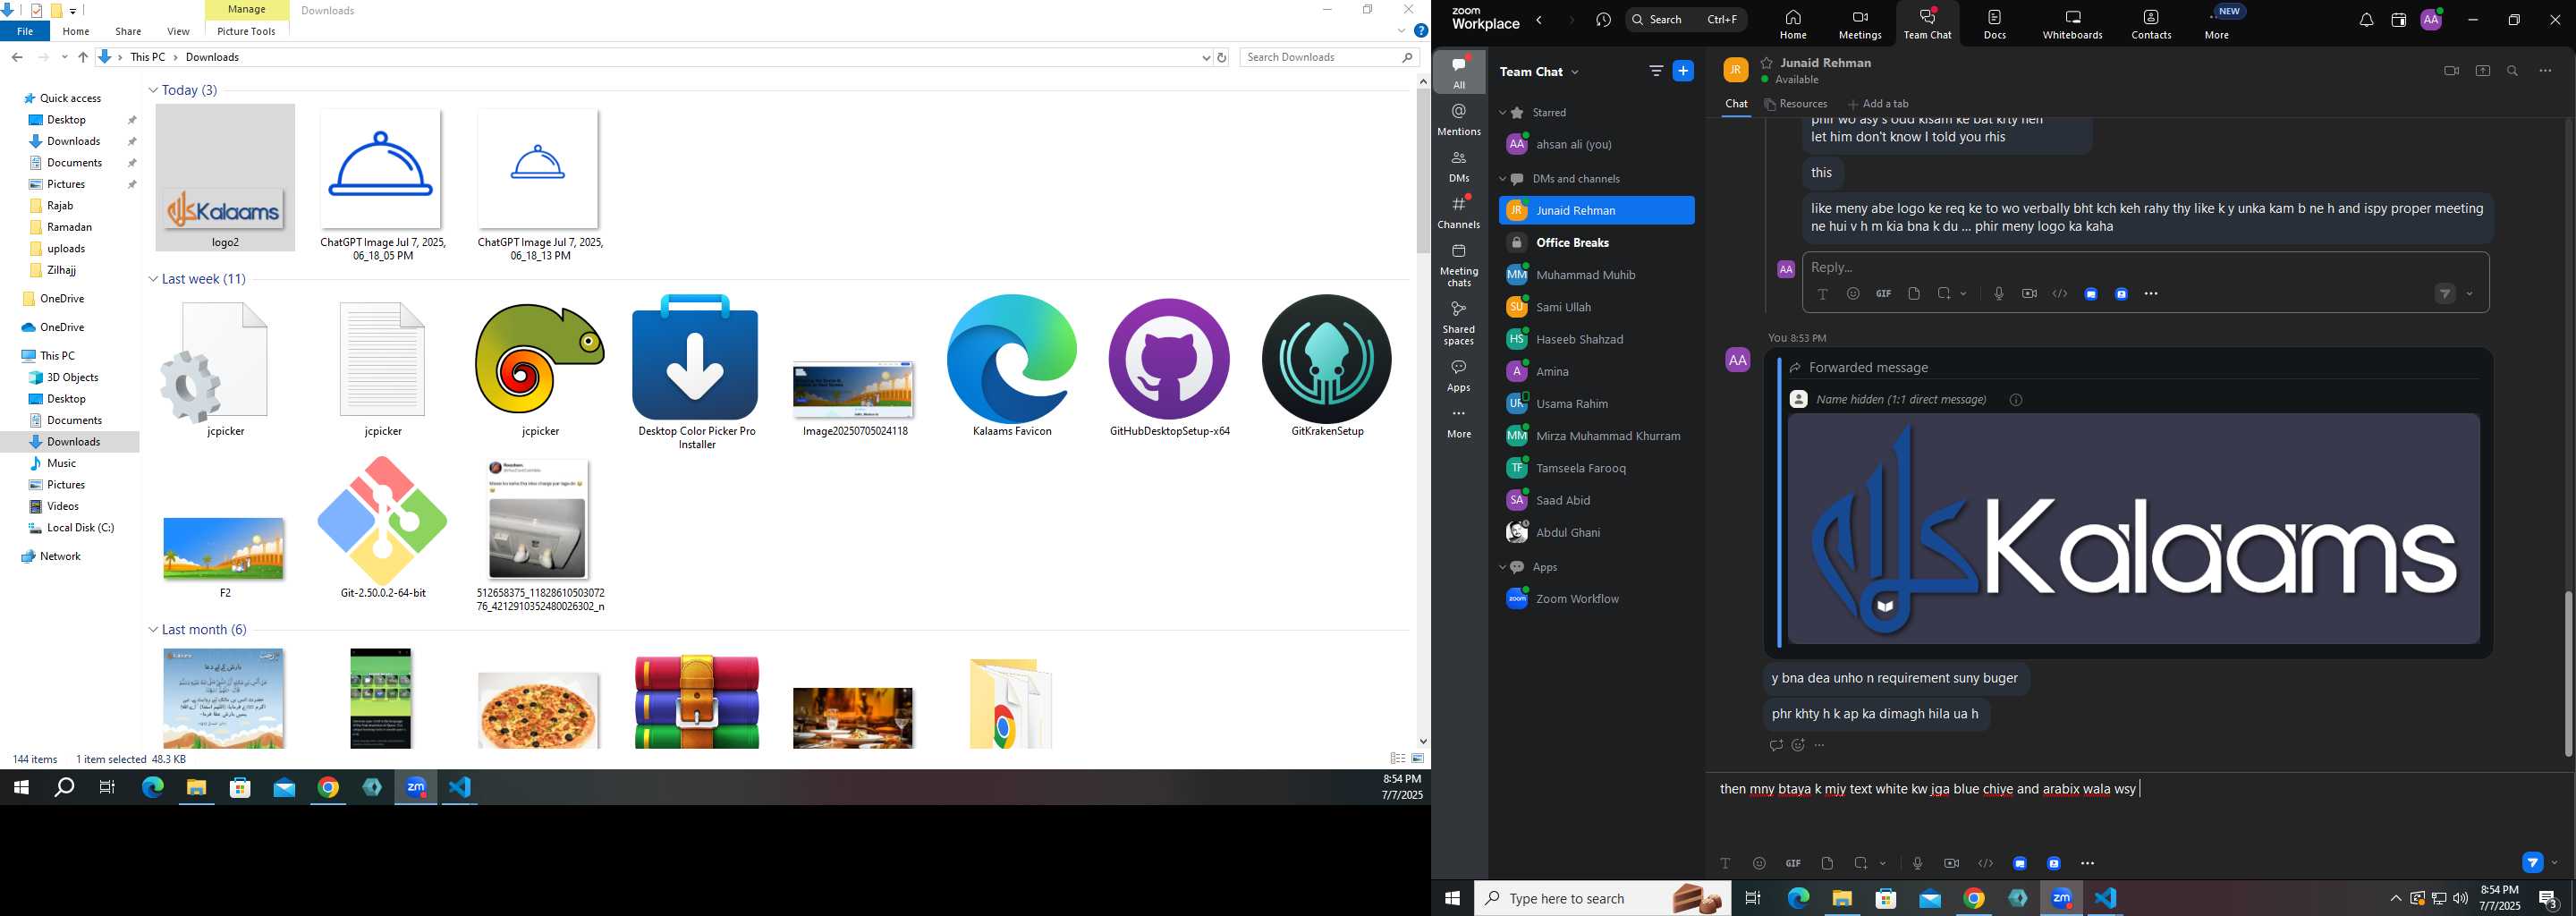Click the Search Downloads field
The height and width of the screenshot is (916, 2576).
tap(1329, 58)
